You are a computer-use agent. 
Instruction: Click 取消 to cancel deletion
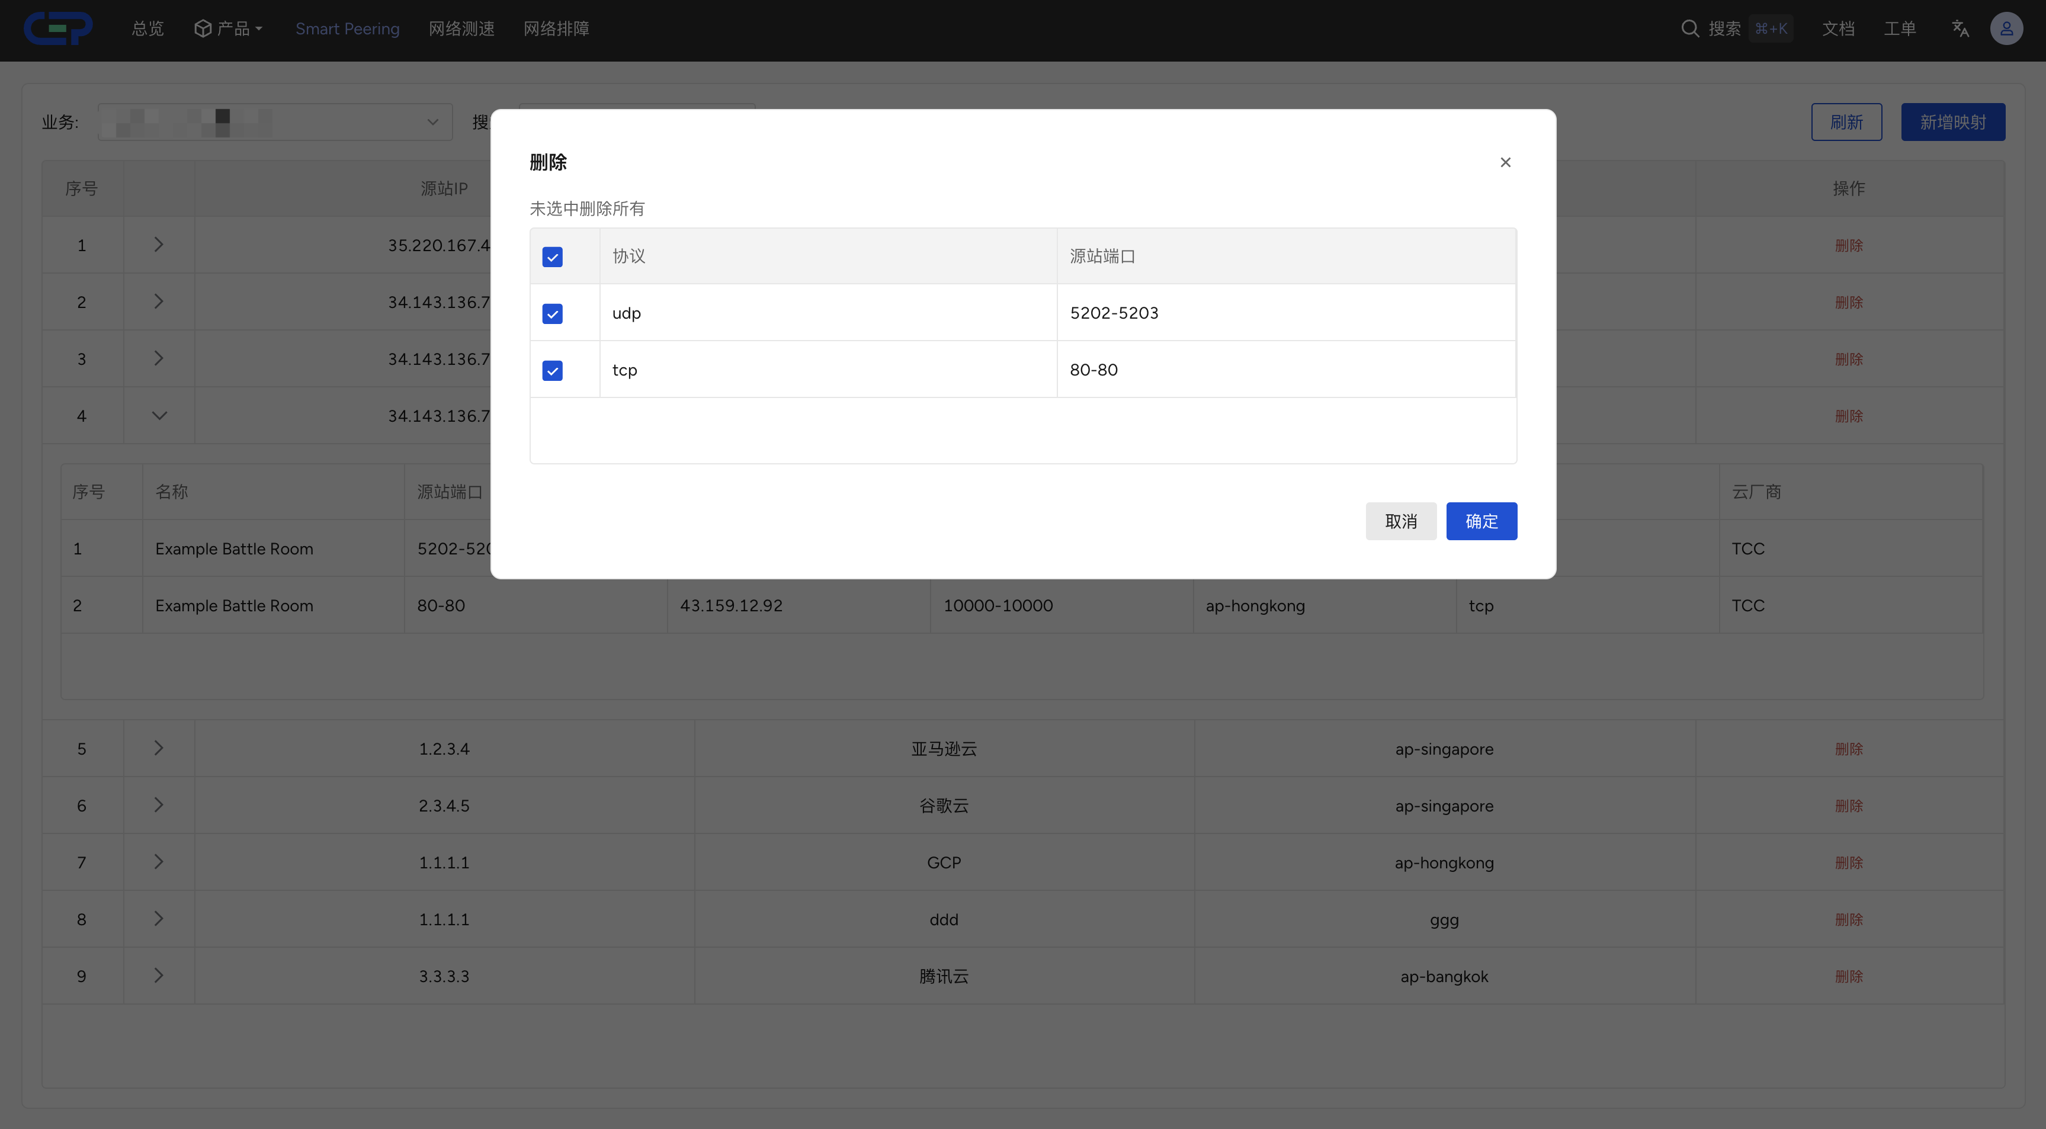click(x=1401, y=521)
